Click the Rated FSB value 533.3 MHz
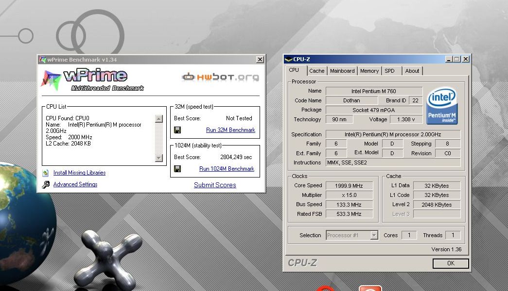This screenshot has width=508, height=291. (x=349, y=214)
